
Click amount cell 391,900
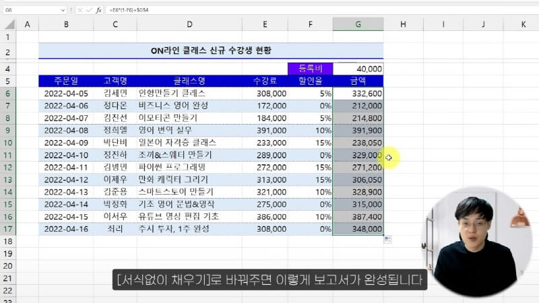coord(358,131)
